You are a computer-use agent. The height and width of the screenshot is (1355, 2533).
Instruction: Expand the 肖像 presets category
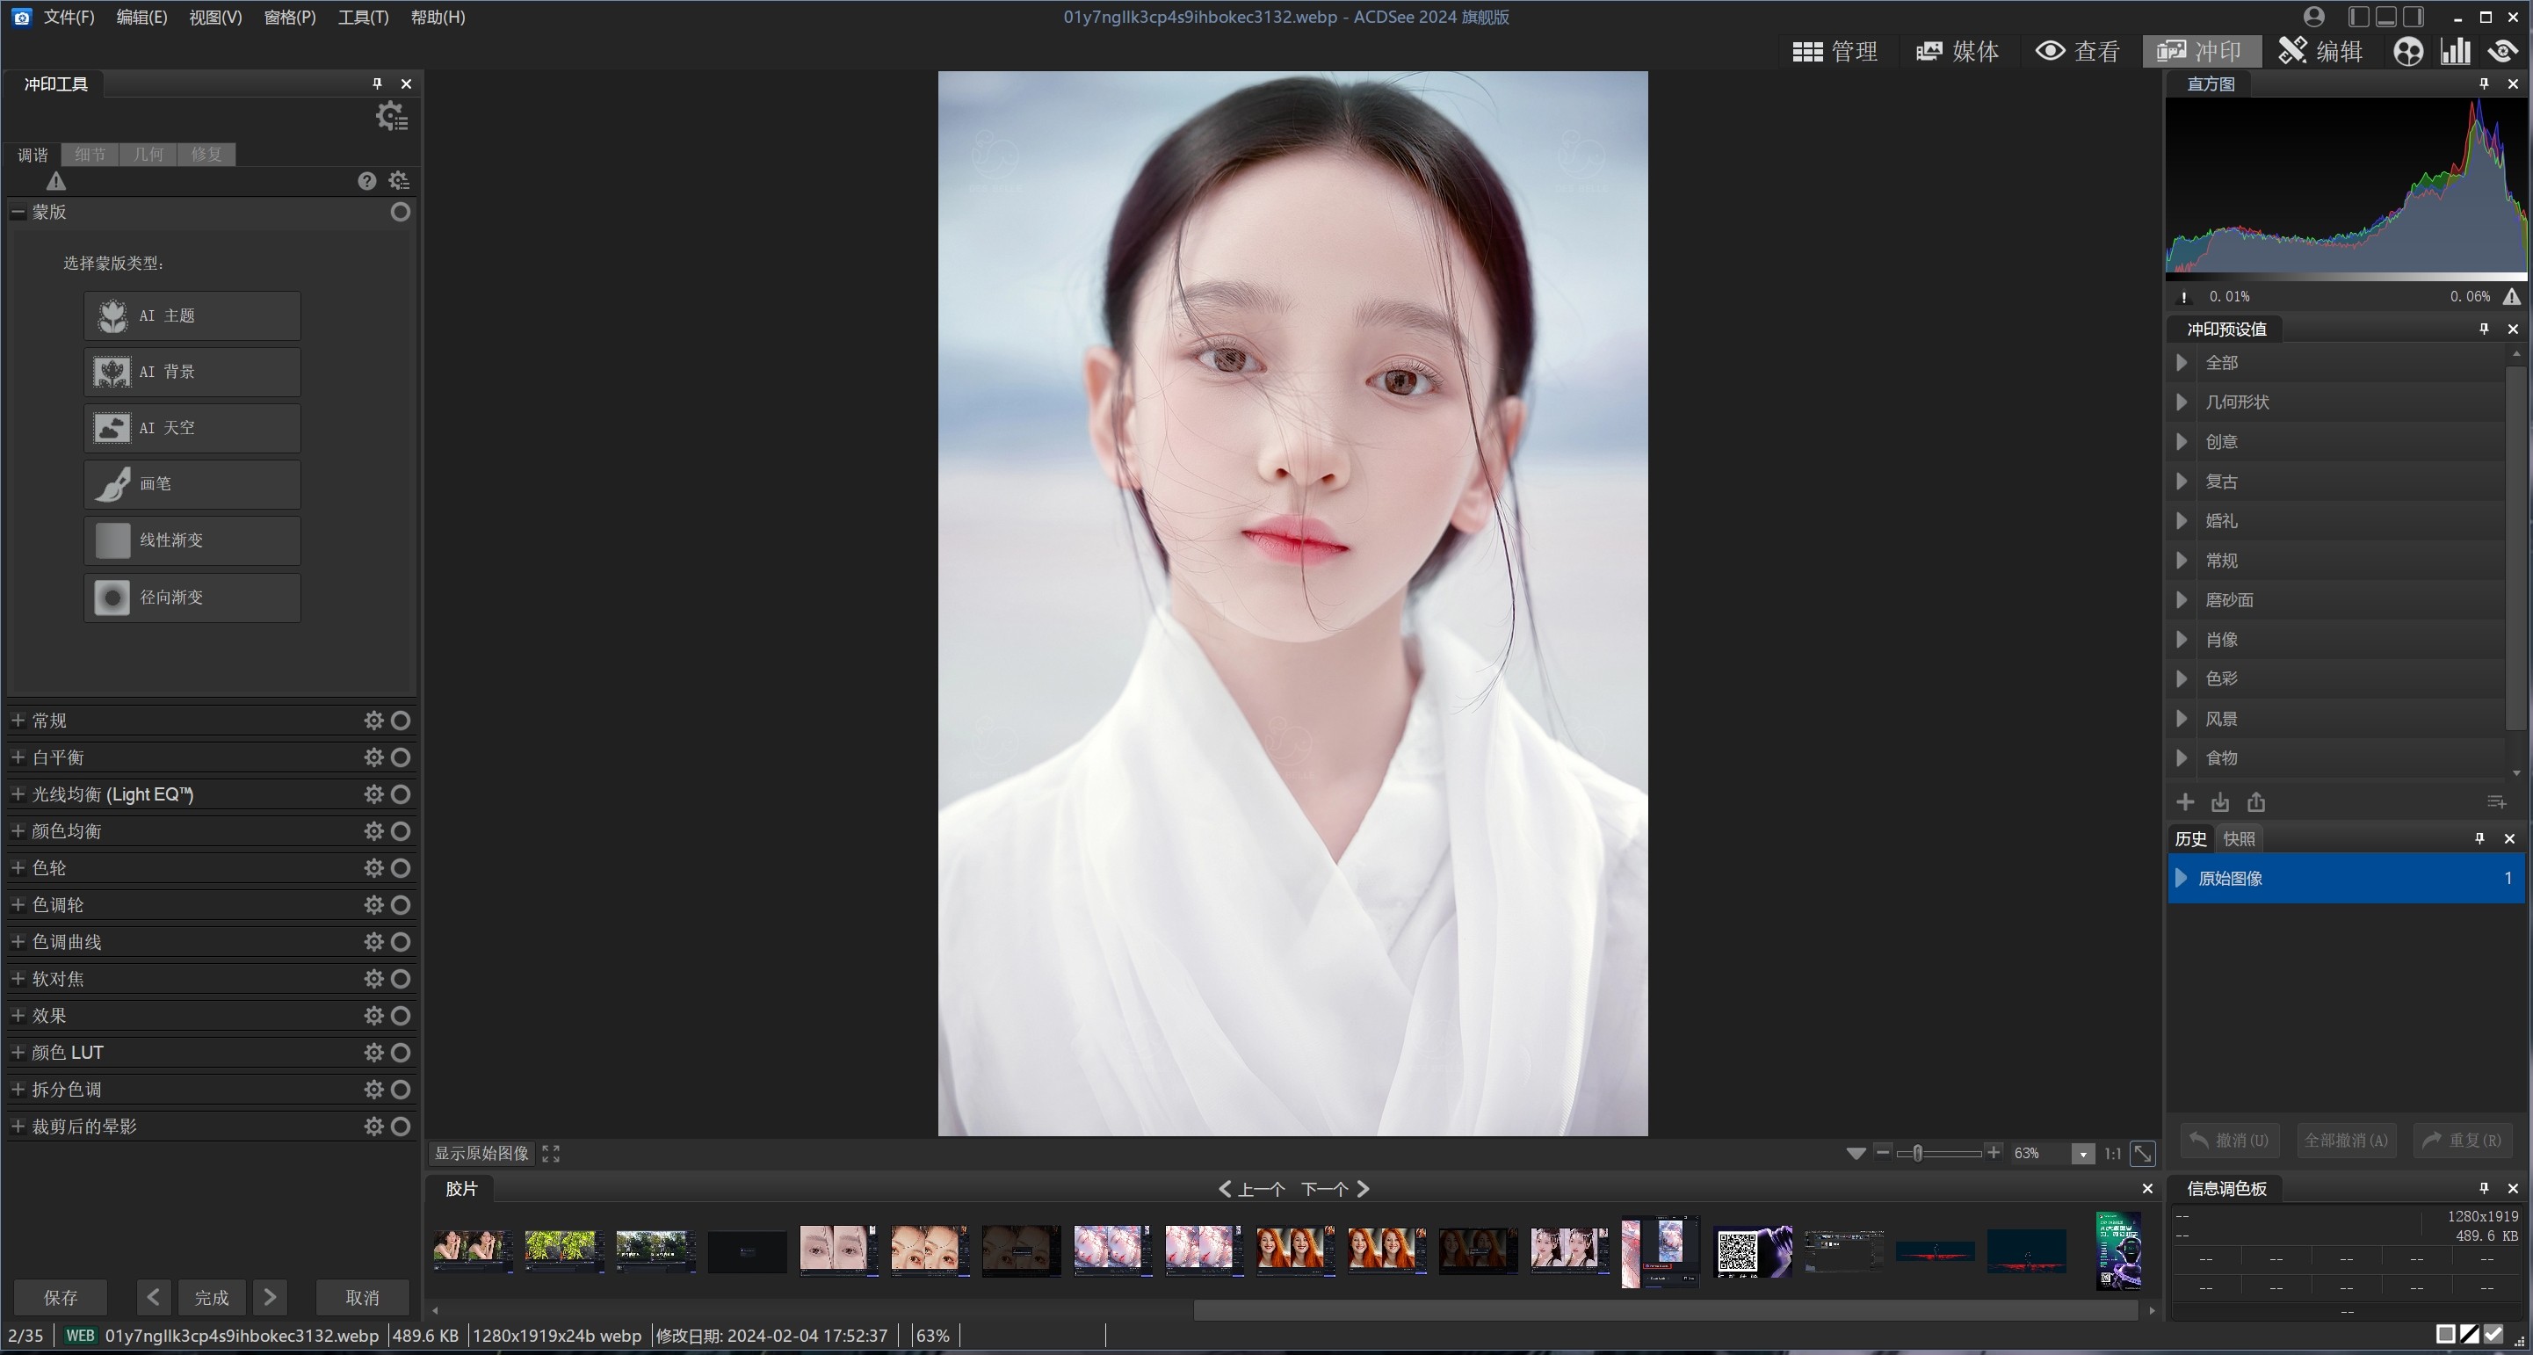2181,639
